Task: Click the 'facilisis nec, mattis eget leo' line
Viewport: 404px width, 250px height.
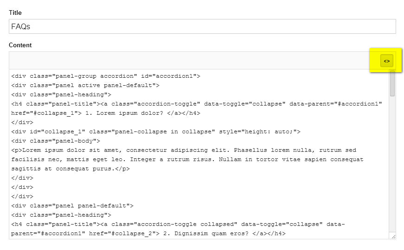Action: (187, 159)
